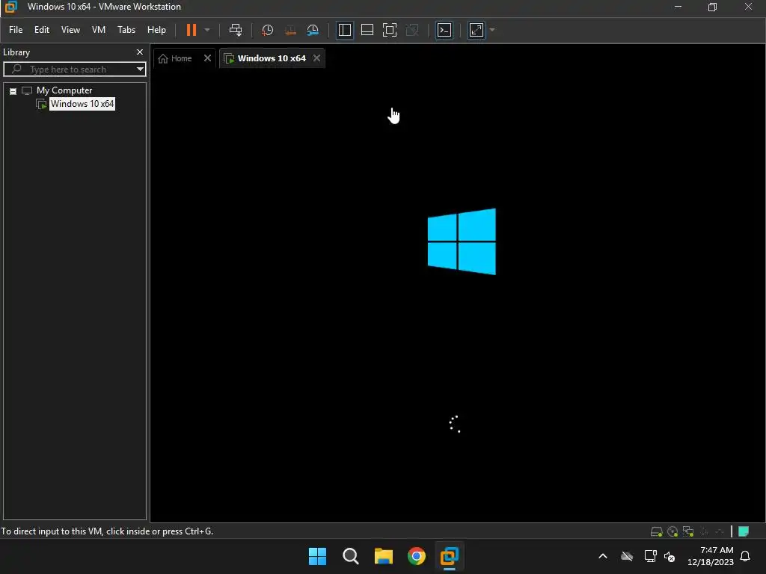This screenshot has width=766, height=574.
Task: Open the VM menu
Action: [x=99, y=30]
